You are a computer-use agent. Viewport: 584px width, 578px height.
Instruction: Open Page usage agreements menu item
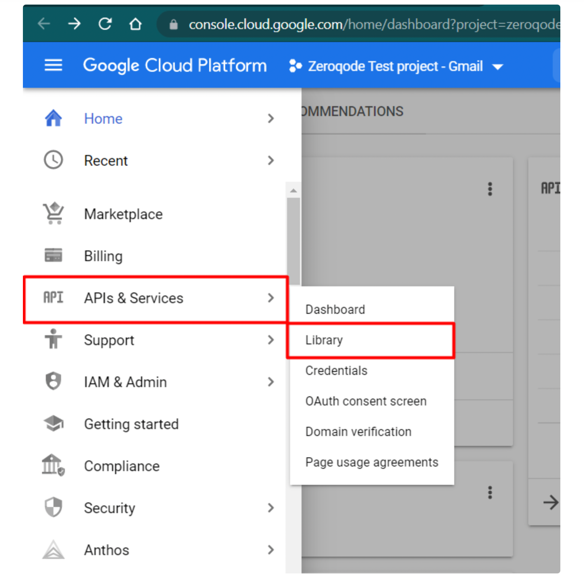point(372,462)
